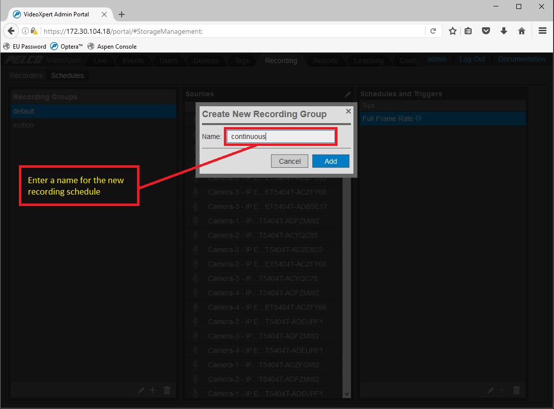Click the edit pencil above the Sources list
Screen dimensions: 554x409
[347, 94]
